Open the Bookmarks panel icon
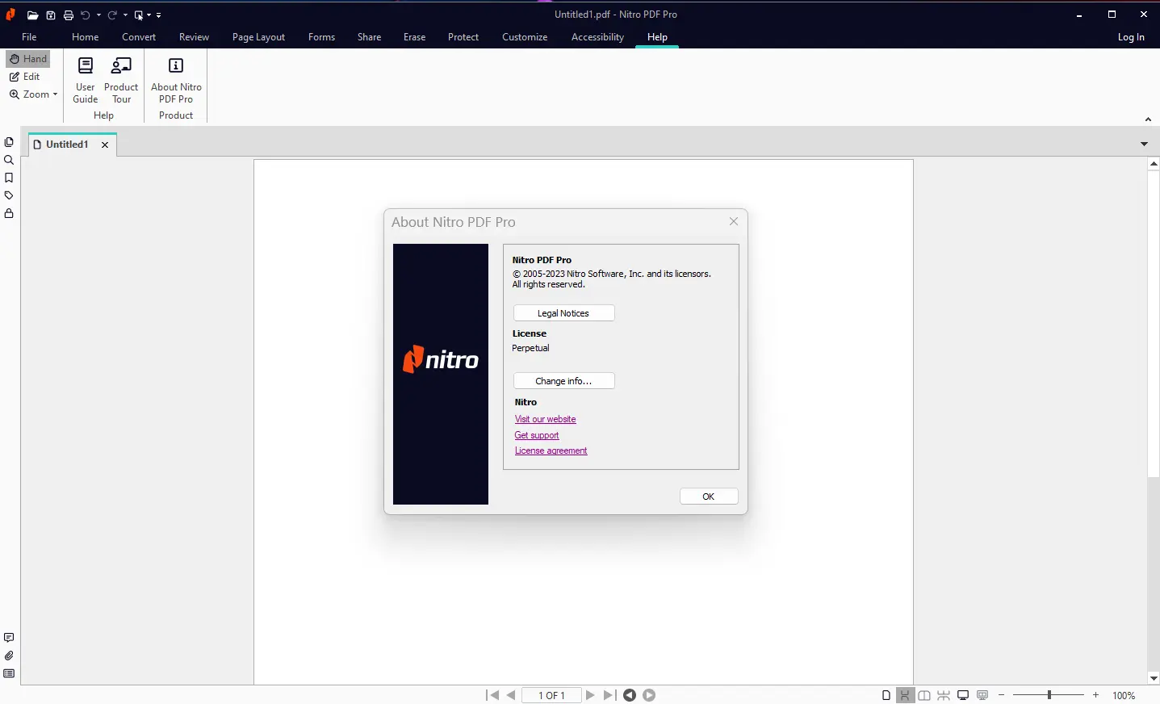1160x704 pixels. point(9,178)
